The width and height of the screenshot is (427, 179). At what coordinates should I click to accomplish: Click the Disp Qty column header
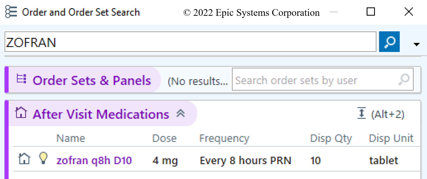click(331, 138)
